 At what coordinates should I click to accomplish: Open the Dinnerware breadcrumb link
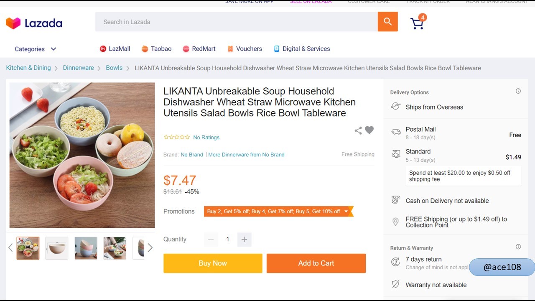(x=78, y=68)
